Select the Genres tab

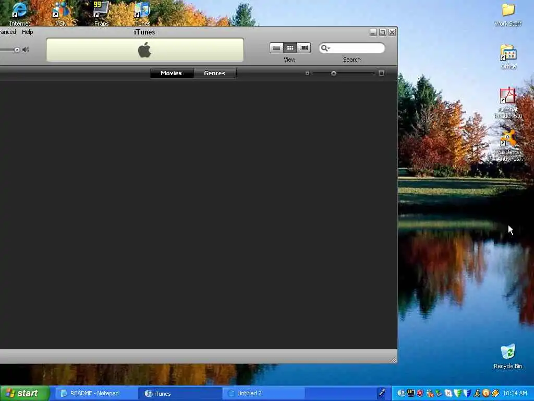pyautogui.click(x=214, y=73)
